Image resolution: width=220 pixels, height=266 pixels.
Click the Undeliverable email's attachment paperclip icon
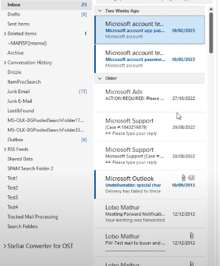click(183, 178)
